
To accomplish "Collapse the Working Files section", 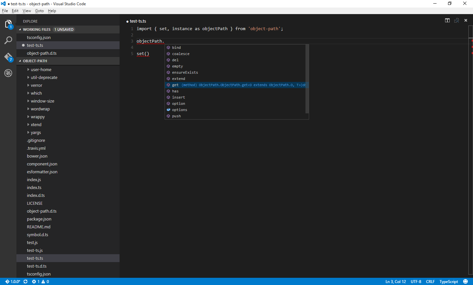I will pos(20,29).
